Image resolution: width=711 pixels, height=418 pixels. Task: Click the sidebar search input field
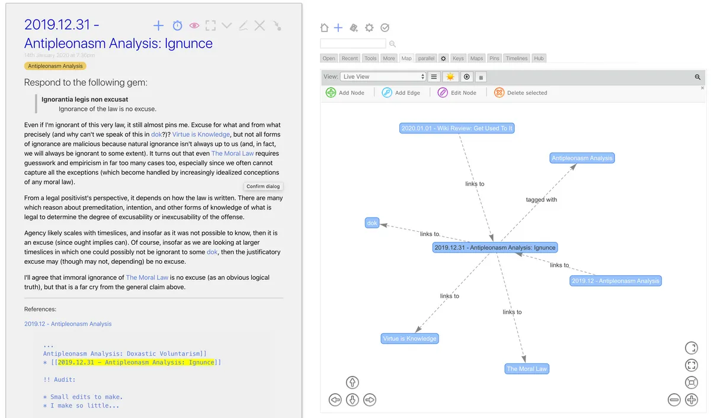(x=353, y=43)
